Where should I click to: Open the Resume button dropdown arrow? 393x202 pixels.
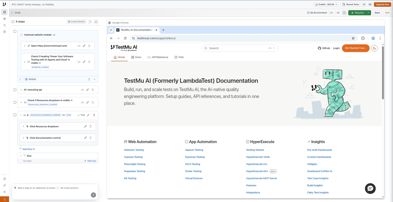coord(368,13)
